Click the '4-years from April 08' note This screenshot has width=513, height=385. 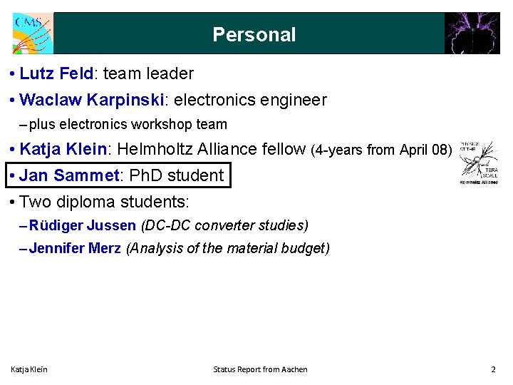[382, 150]
